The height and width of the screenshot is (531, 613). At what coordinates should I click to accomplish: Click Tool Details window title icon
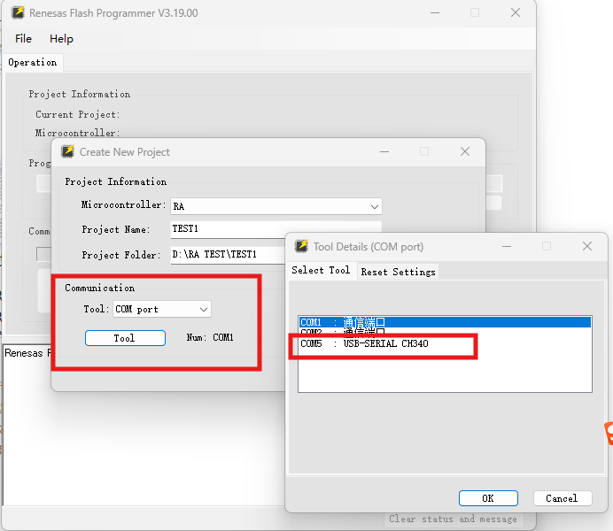point(301,246)
